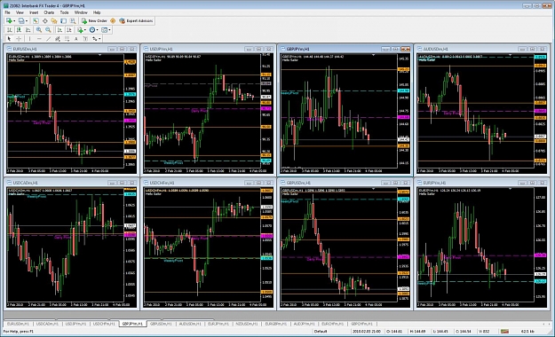This screenshot has height=337, width=555.
Task: Select the crosshair tool
Action: 19,38
